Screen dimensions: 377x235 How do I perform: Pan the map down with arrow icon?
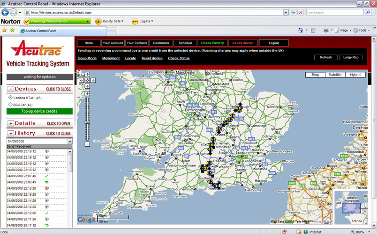[x=87, y=86]
